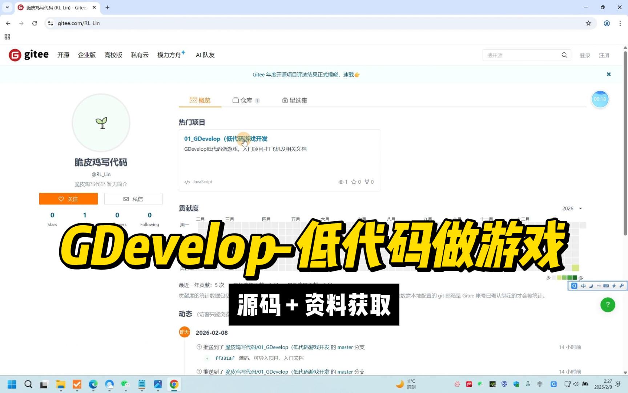Click the browser forward arrow
Screen dimensions: 628x393
point(21,23)
